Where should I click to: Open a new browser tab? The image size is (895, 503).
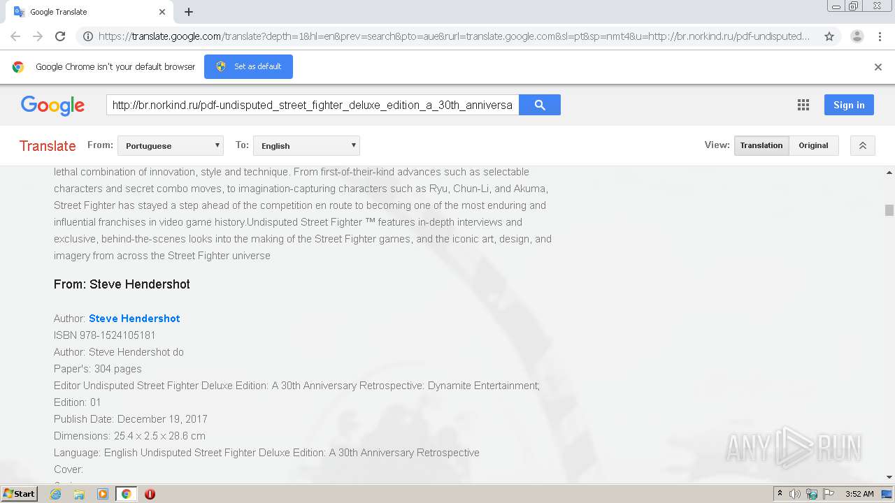coord(189,12)
